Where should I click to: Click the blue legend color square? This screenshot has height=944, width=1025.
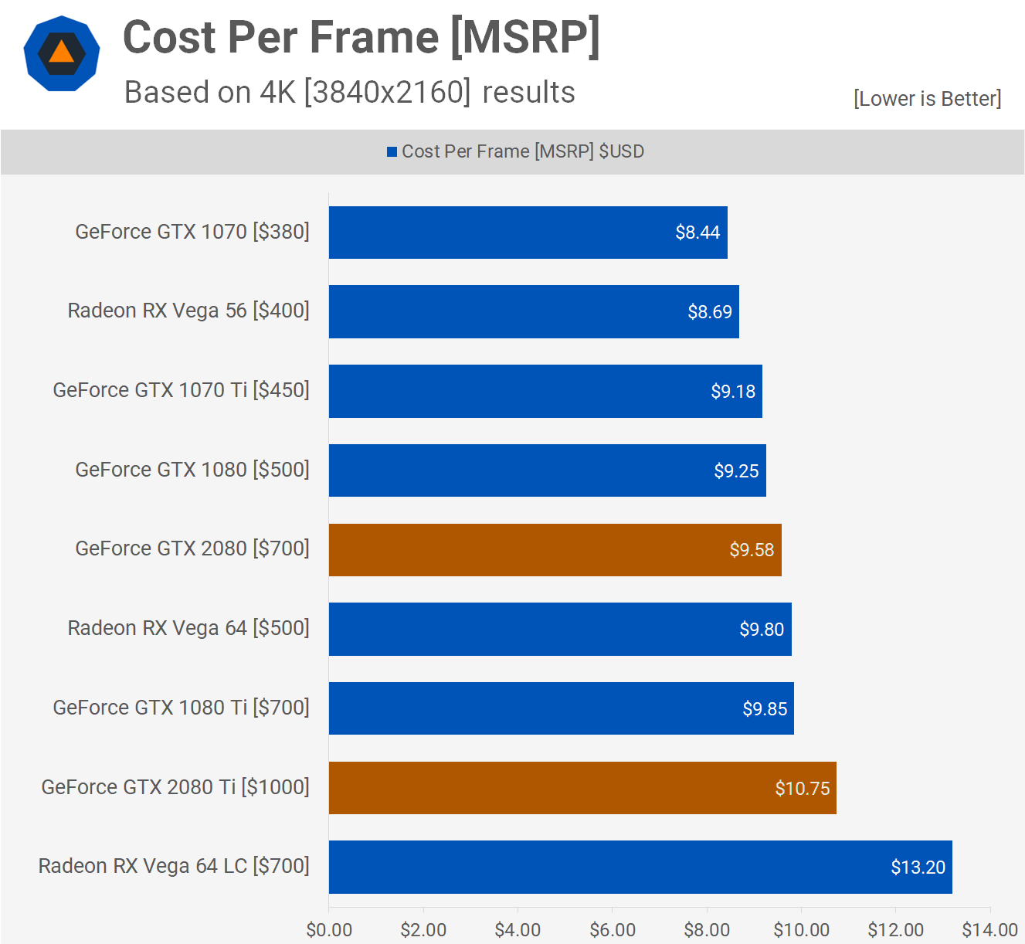pyautogui.click(x=392, y=152)
